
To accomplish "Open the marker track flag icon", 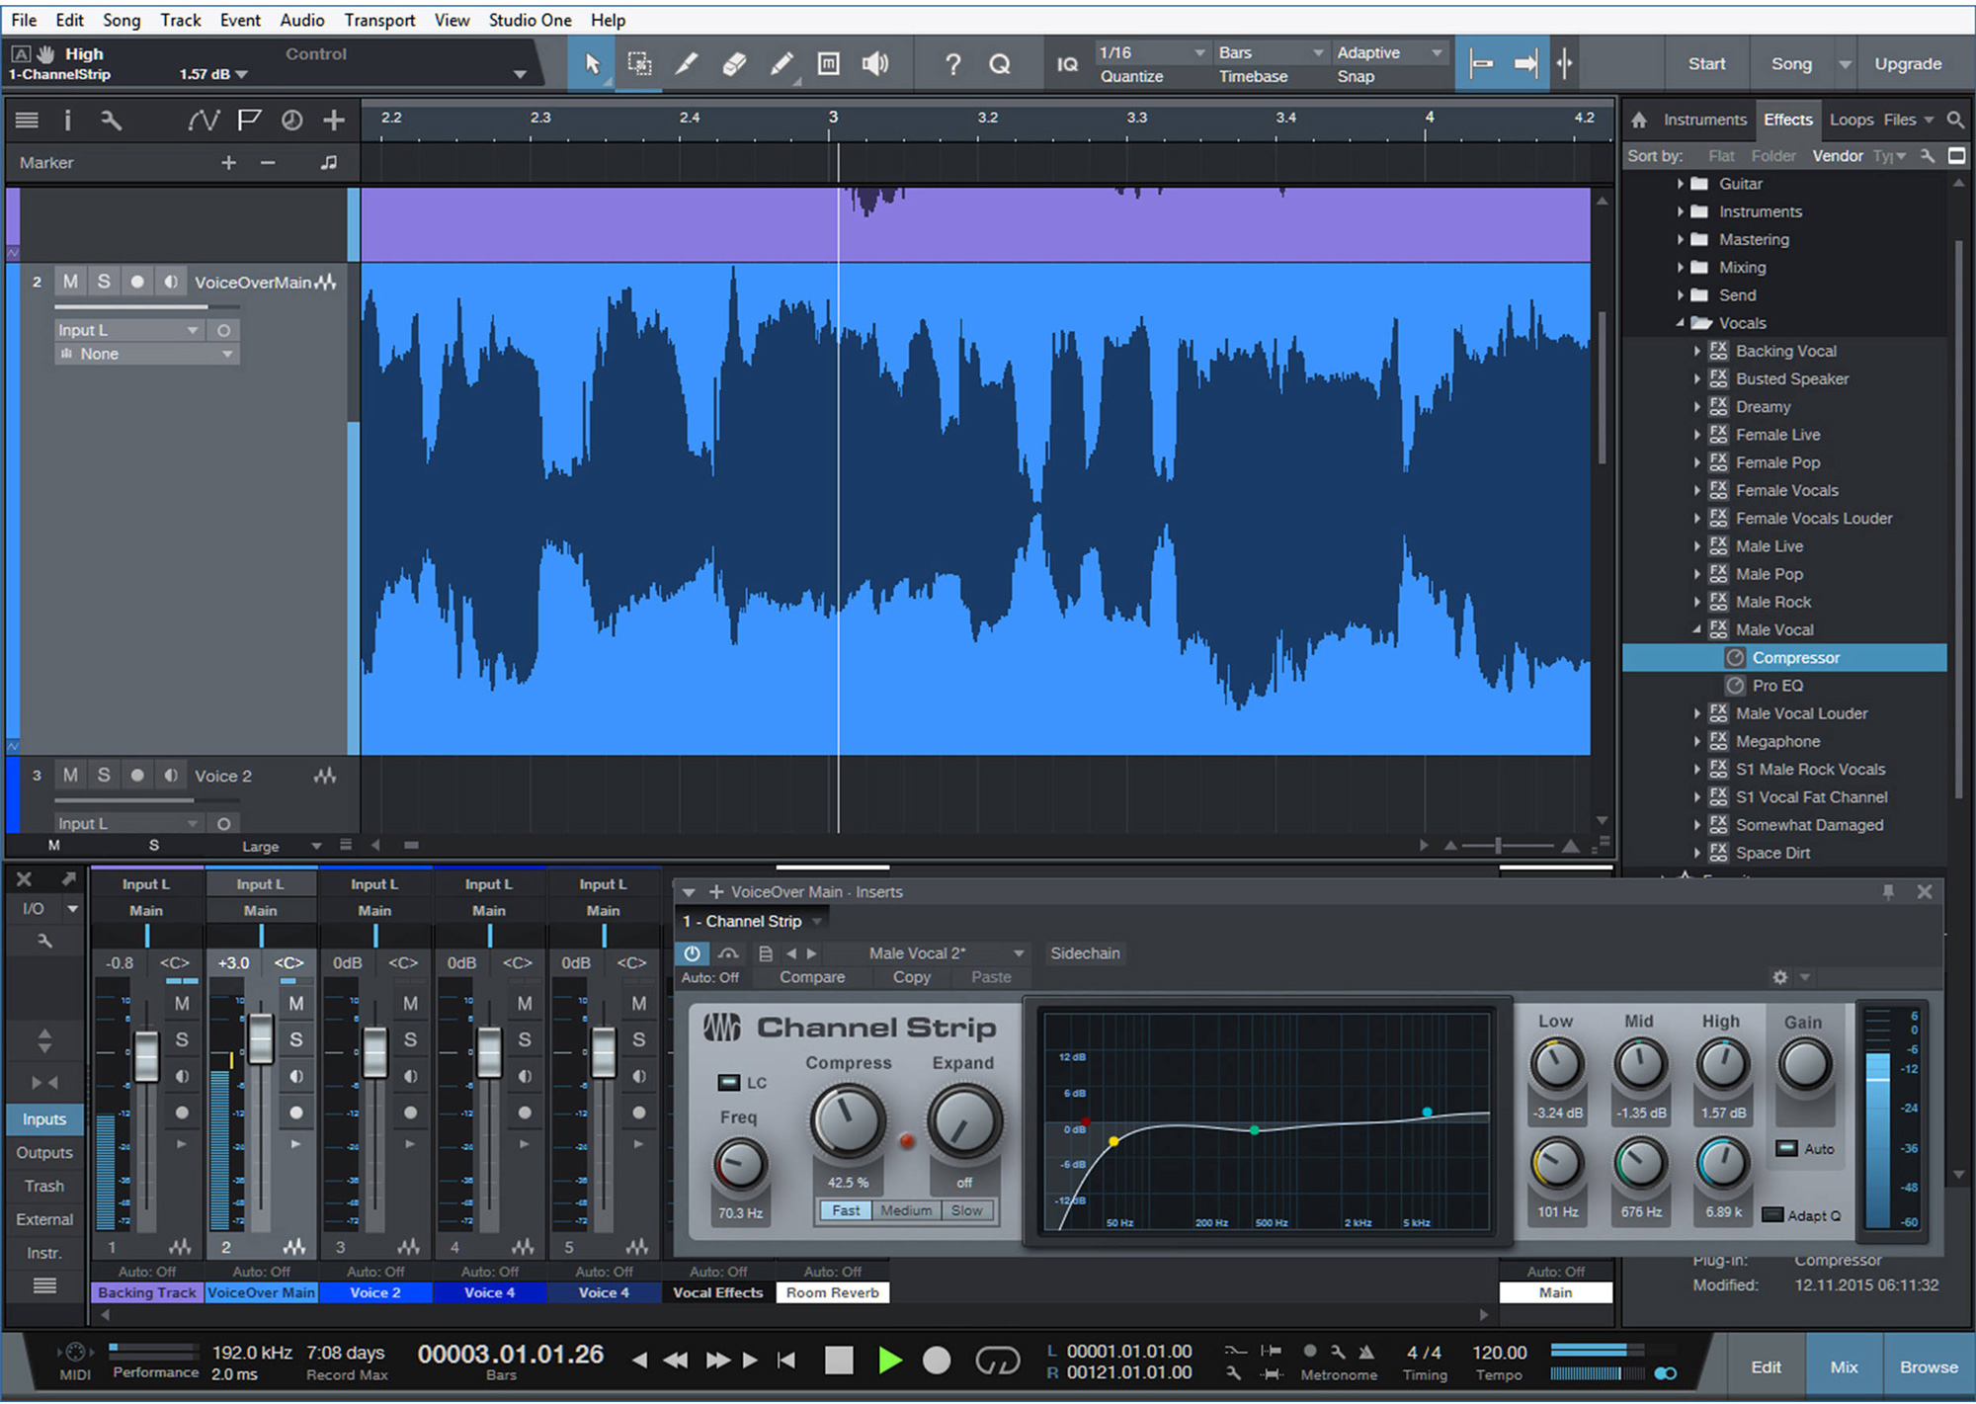I will [x=249, y=121].
